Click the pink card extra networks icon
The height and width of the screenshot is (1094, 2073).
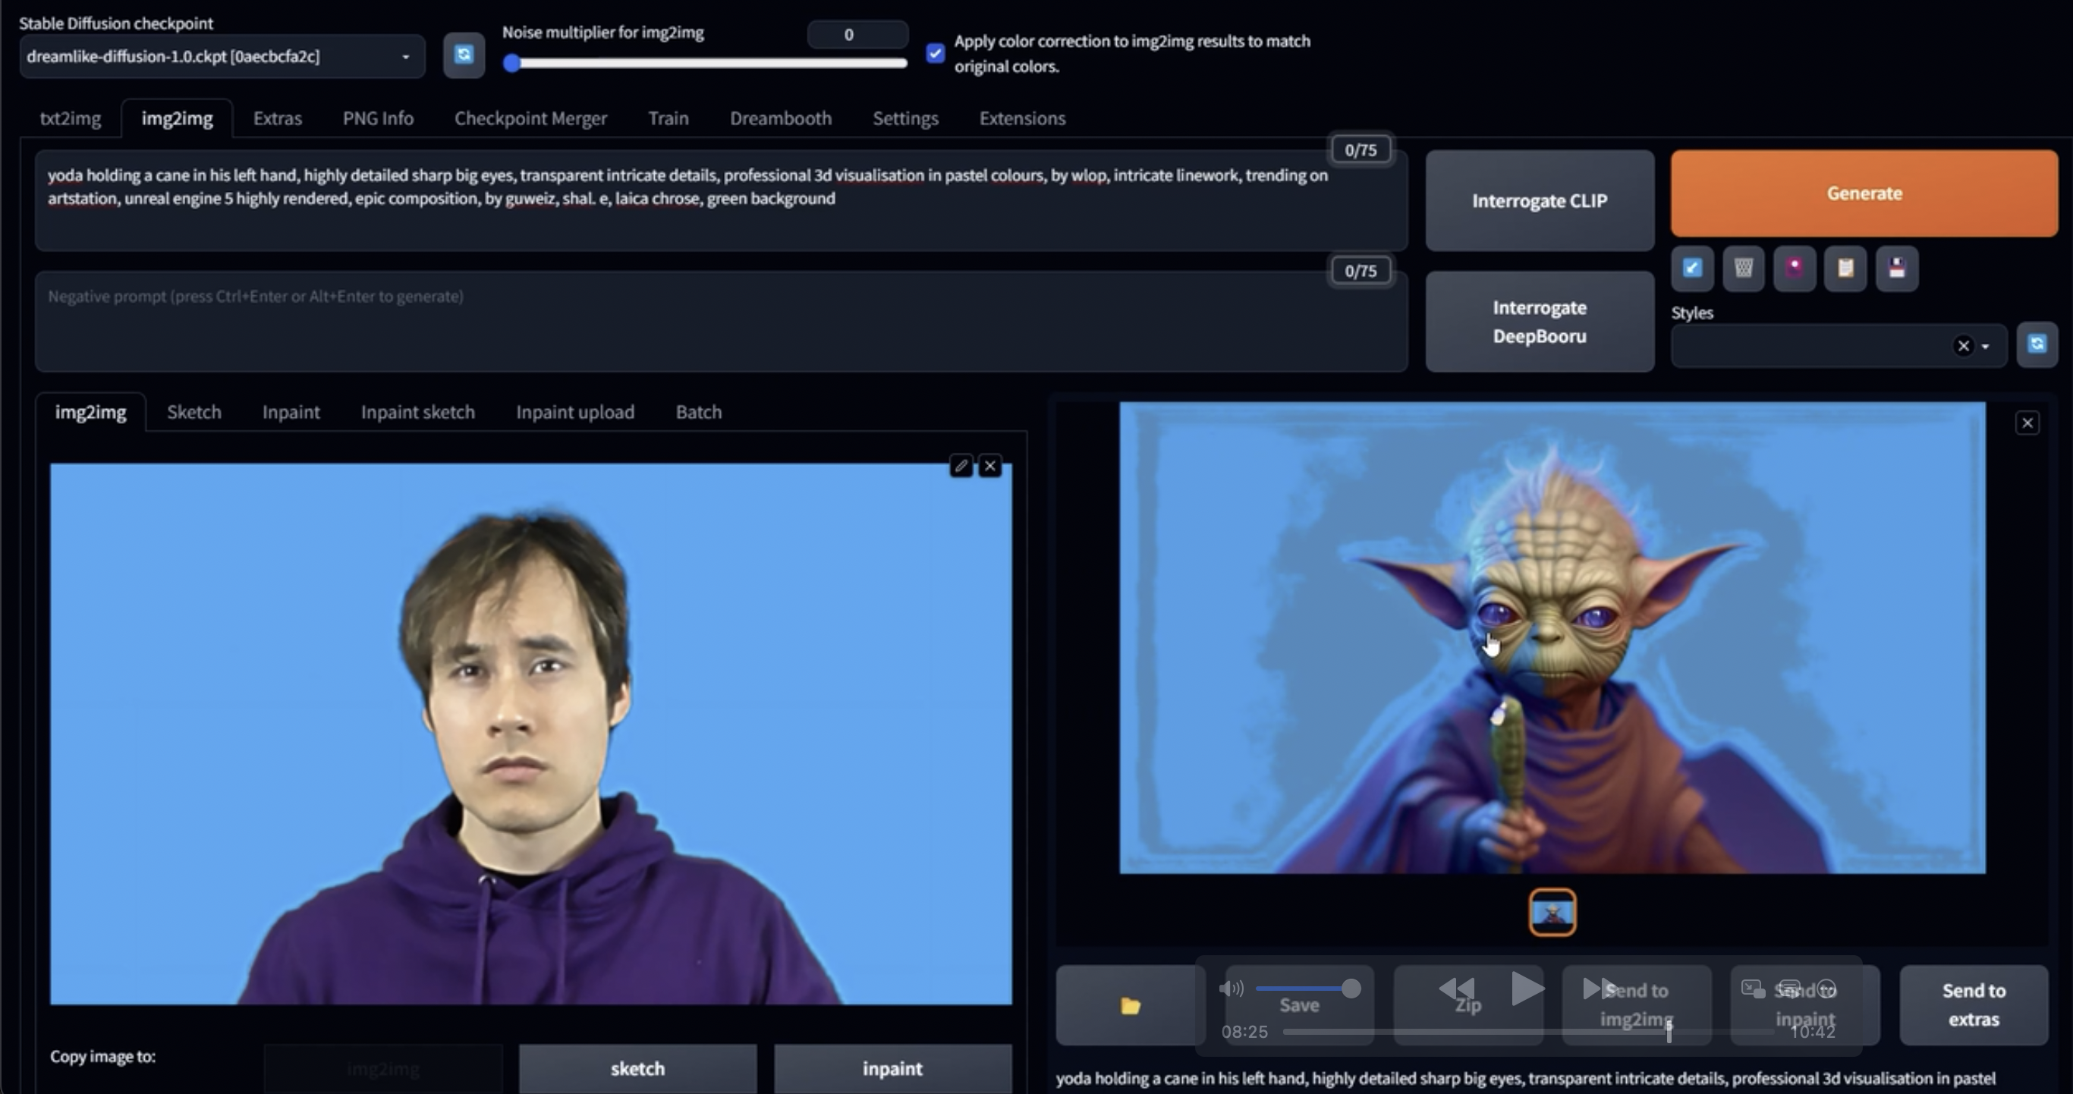click(x=1795, y=268)
